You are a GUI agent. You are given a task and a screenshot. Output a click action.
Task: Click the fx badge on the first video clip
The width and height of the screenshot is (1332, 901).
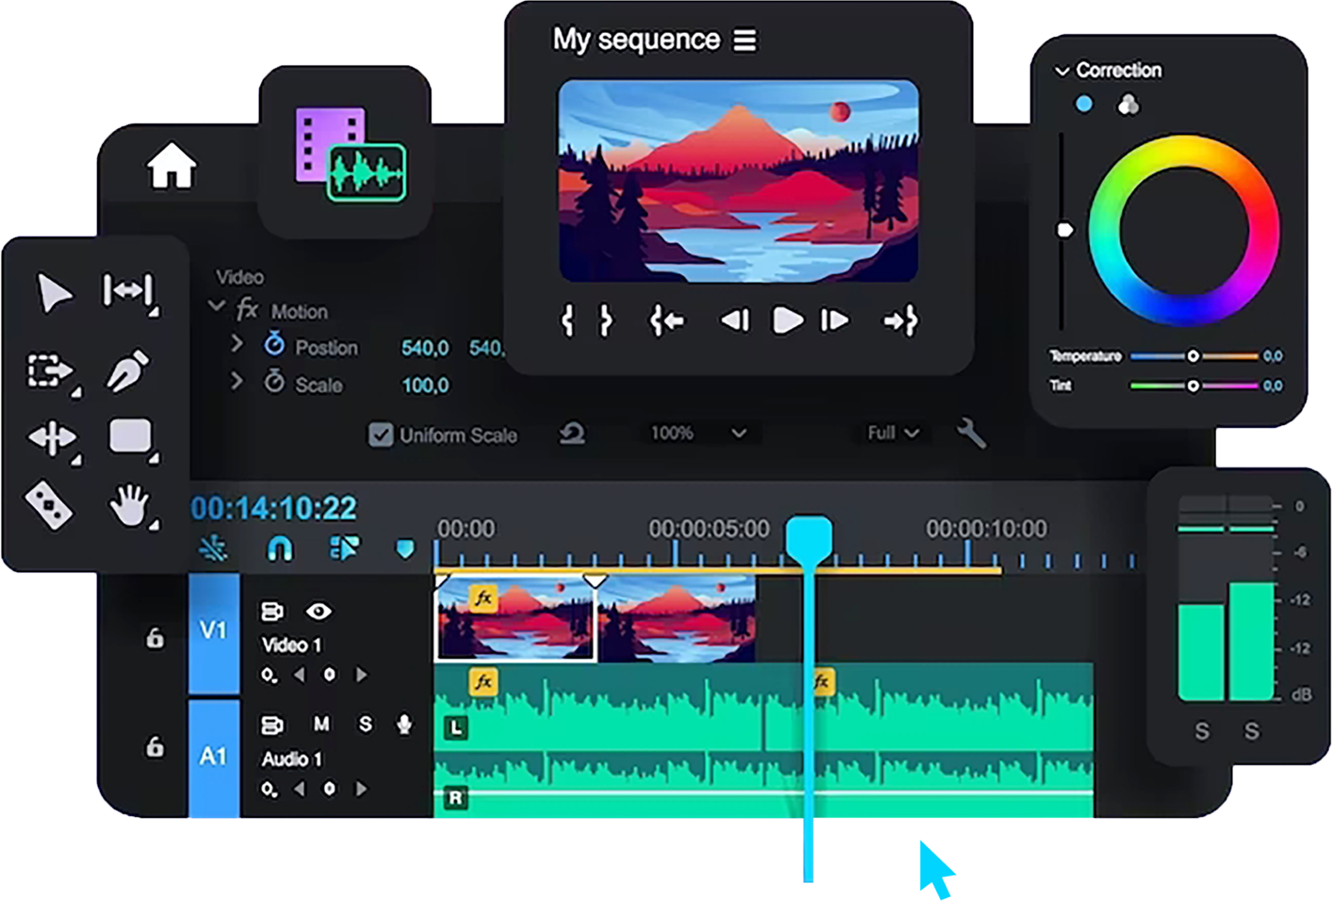point(483,598)
